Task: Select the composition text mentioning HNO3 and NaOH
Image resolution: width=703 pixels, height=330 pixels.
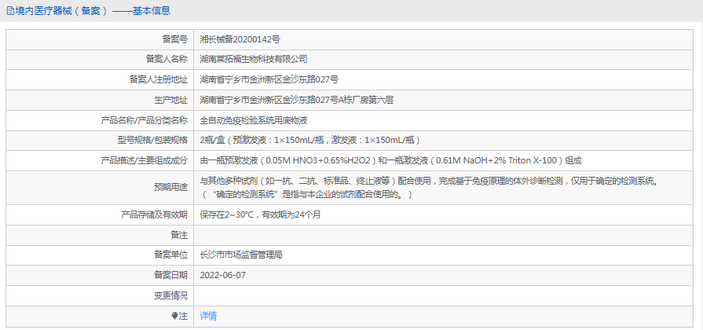Action: point(390,160)
